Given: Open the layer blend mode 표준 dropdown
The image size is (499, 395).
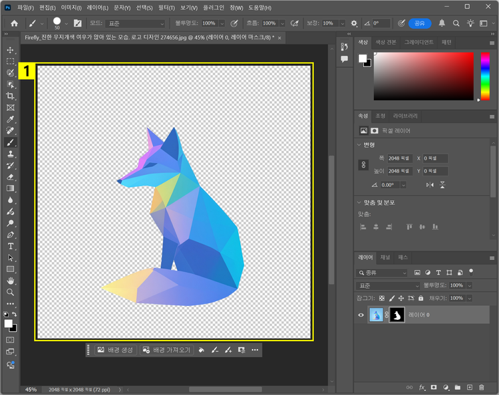Looking at the screenshot, I should 383,285.
